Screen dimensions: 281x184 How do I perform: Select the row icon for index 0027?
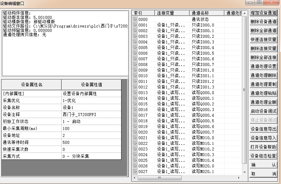tap(135, 171)
